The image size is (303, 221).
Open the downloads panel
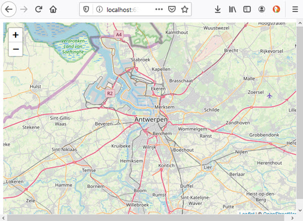click(x=218, y=9)
